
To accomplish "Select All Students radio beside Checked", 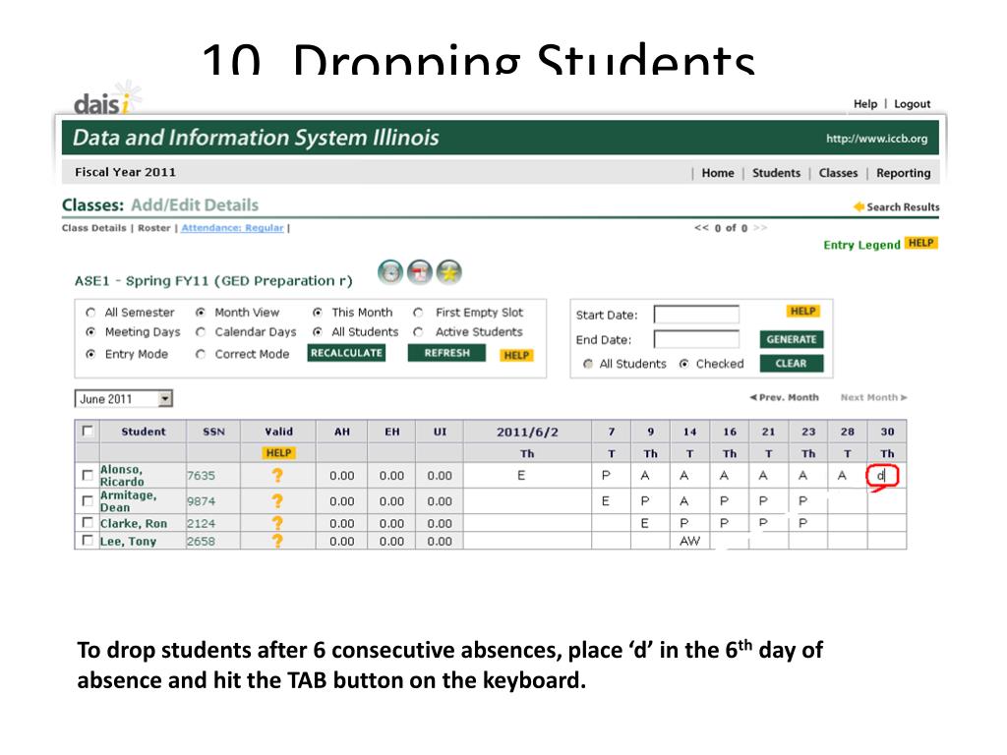I will click(x=588, y=364).
